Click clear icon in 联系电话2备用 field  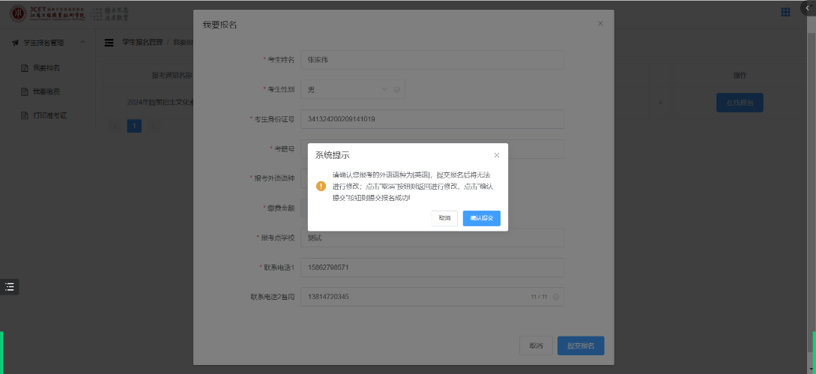pos(555,298)
